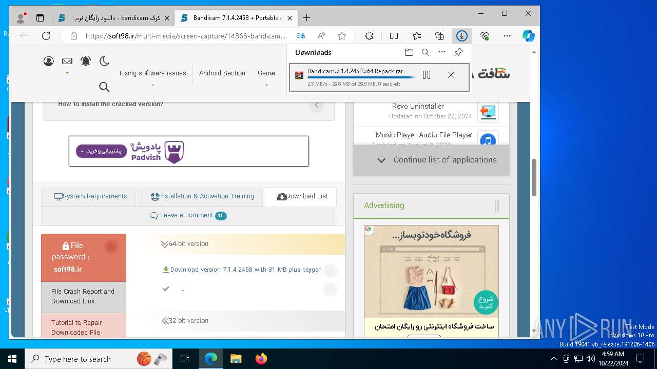657x369 pixels.
Task: Close the first browser tab
Action: (x=167, y=18)
